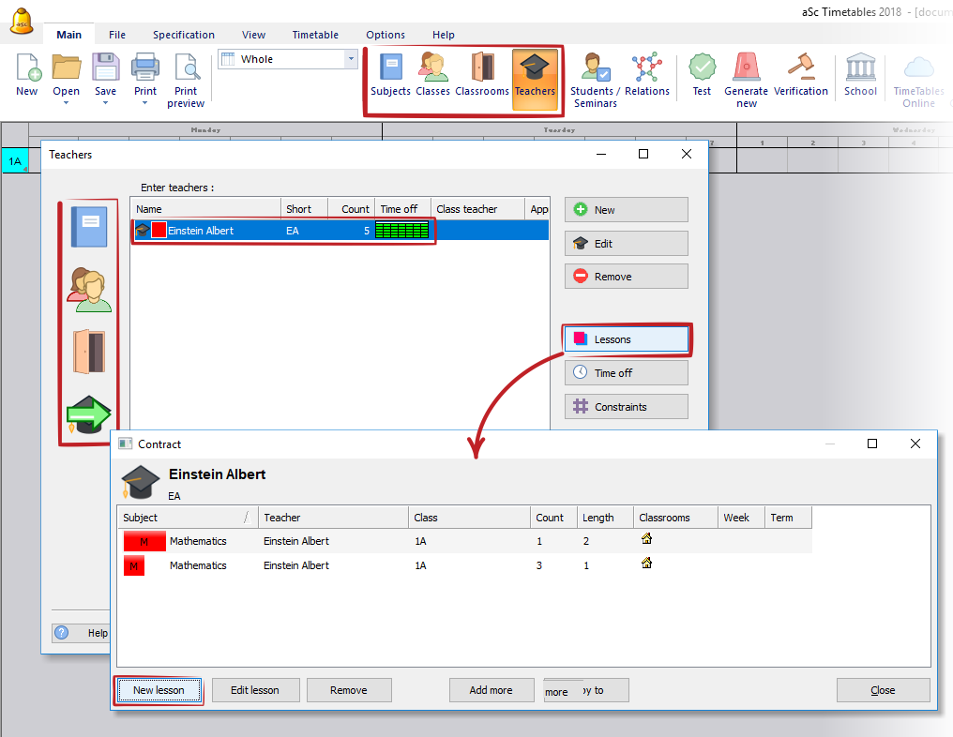953x737 pixels.
Task: Open the Verification tool
Action: tap(800, 74)
